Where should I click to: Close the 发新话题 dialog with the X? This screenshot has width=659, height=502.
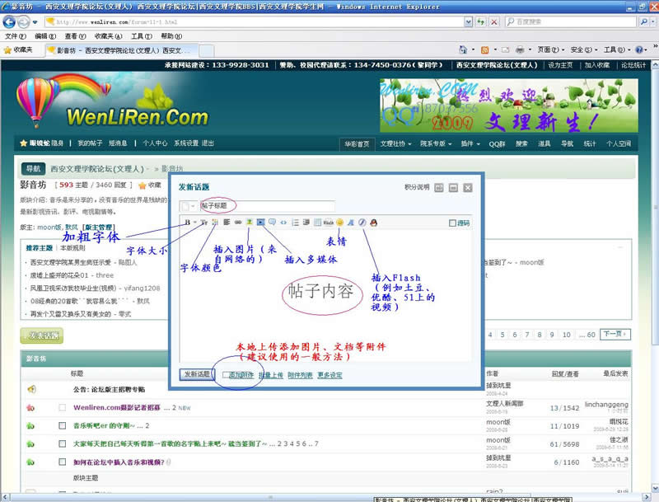(x=468, y=187)
